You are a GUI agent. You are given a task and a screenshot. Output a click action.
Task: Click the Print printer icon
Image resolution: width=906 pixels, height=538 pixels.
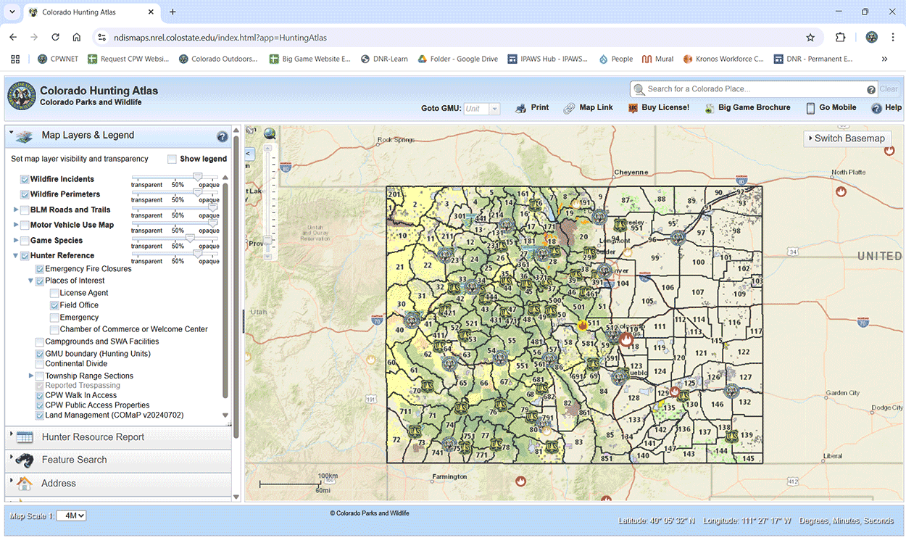click(520, 108)
